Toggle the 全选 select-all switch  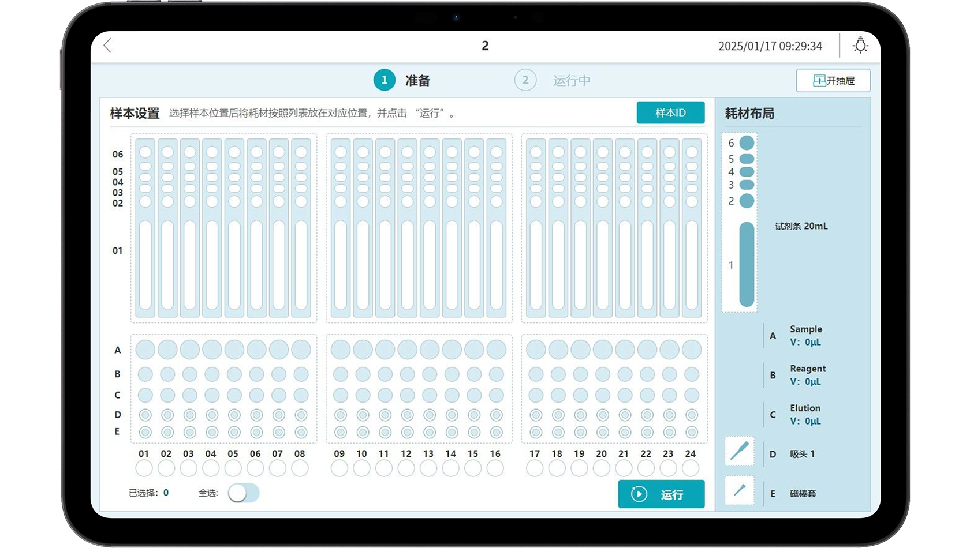pos(243,493)
